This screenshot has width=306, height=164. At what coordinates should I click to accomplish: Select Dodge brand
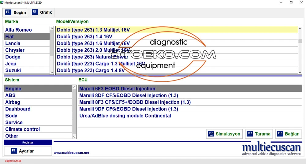(x=27, y=57)
